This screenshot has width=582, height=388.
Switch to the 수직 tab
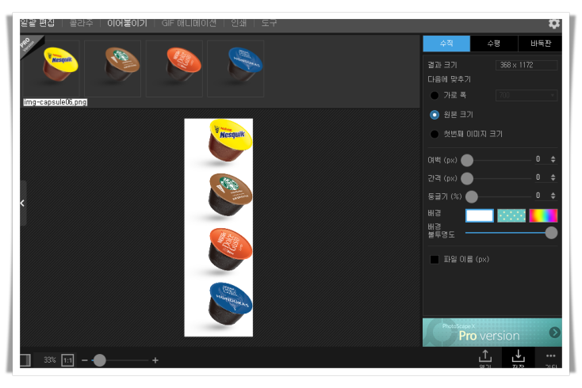pos(446,44)
